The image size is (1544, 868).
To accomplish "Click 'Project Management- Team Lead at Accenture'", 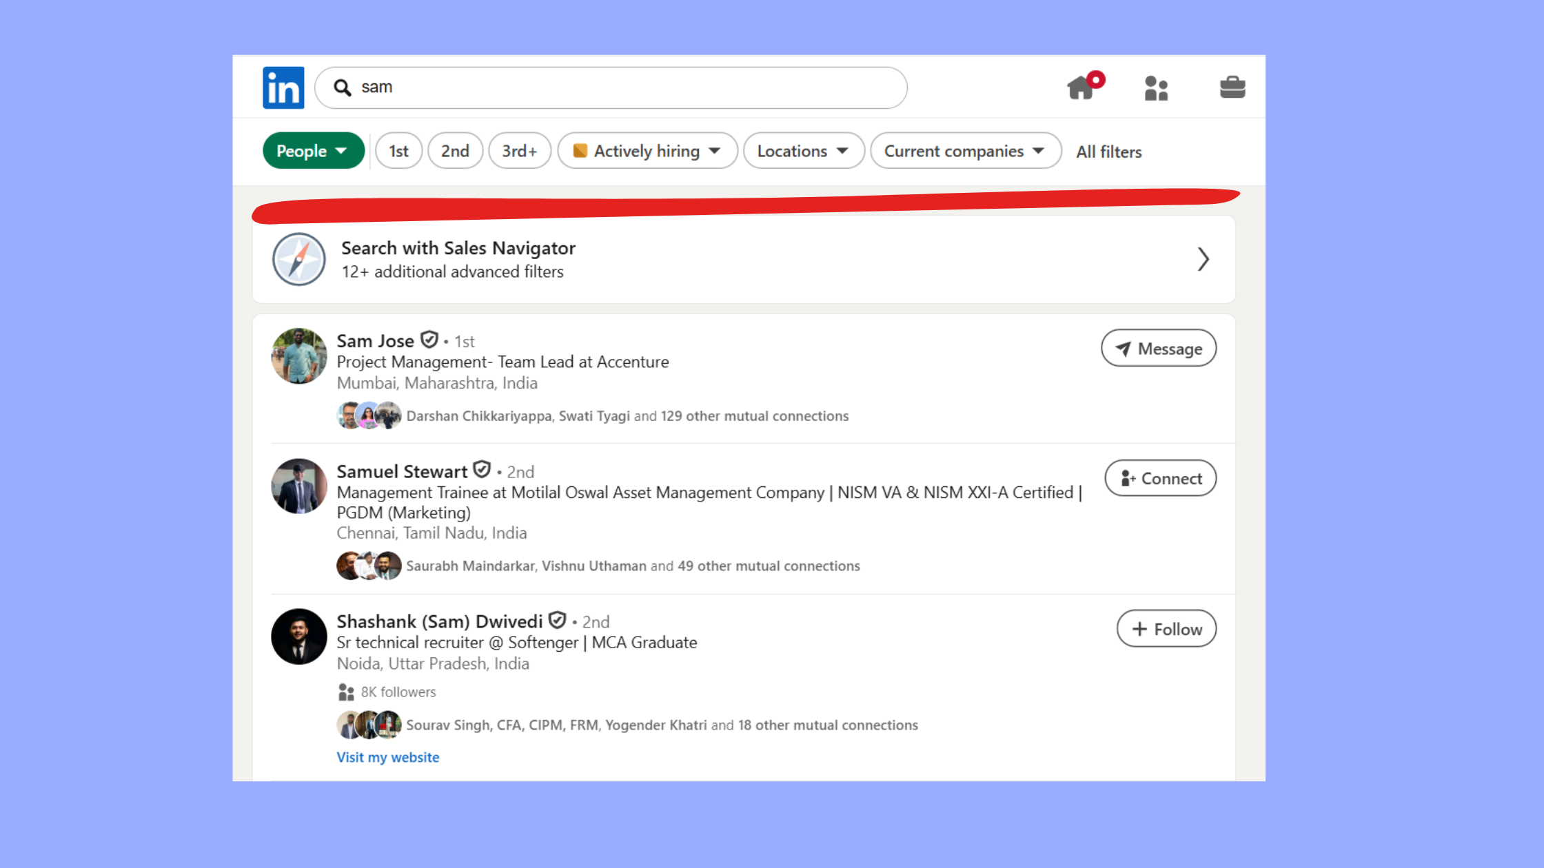I will click(x=502, y=362).
